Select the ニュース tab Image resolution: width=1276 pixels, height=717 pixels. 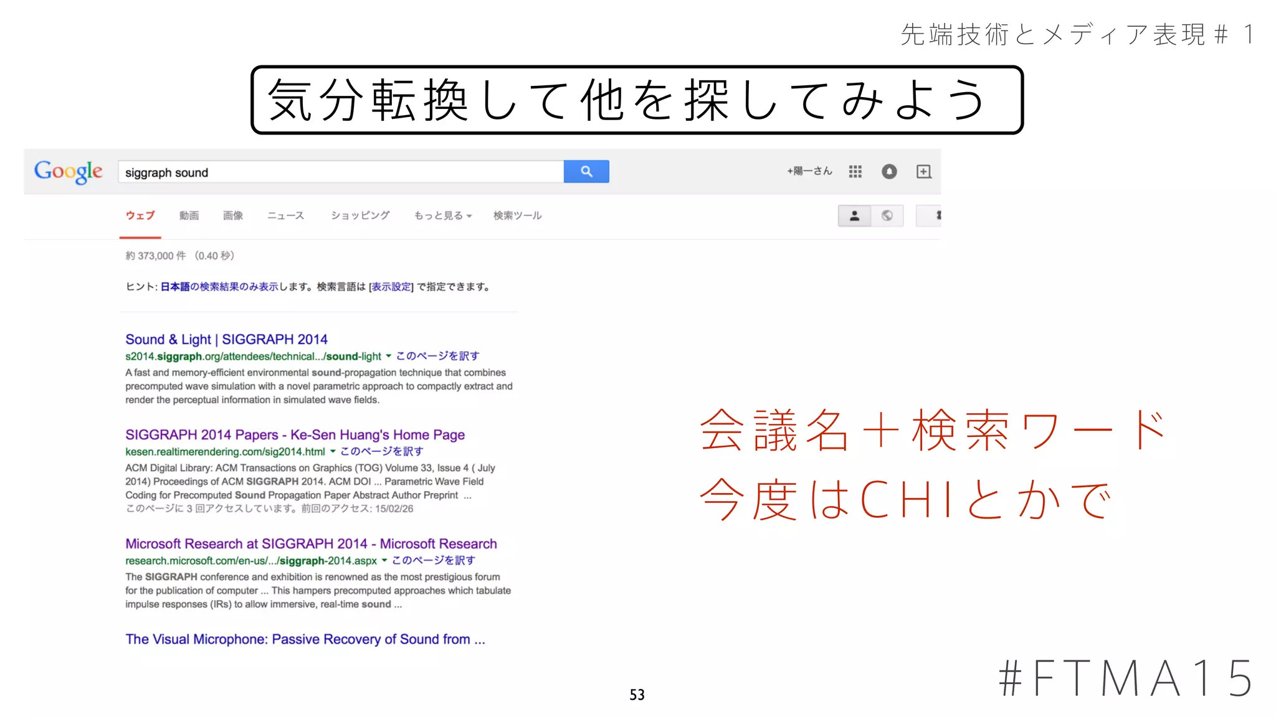point(285,215)
